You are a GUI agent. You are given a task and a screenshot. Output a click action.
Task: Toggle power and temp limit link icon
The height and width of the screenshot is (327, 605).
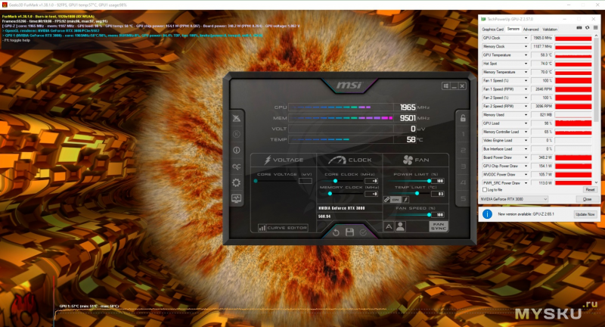[386, 200]
